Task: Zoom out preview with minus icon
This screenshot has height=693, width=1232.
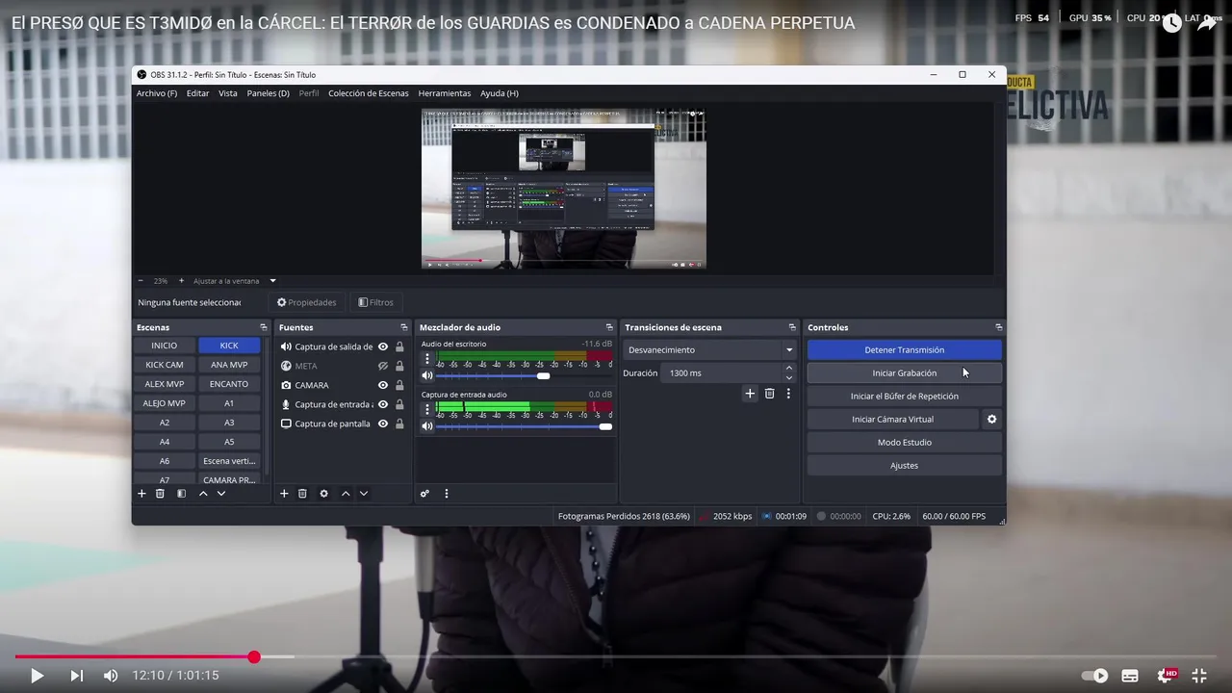Action: coord(141,281)
